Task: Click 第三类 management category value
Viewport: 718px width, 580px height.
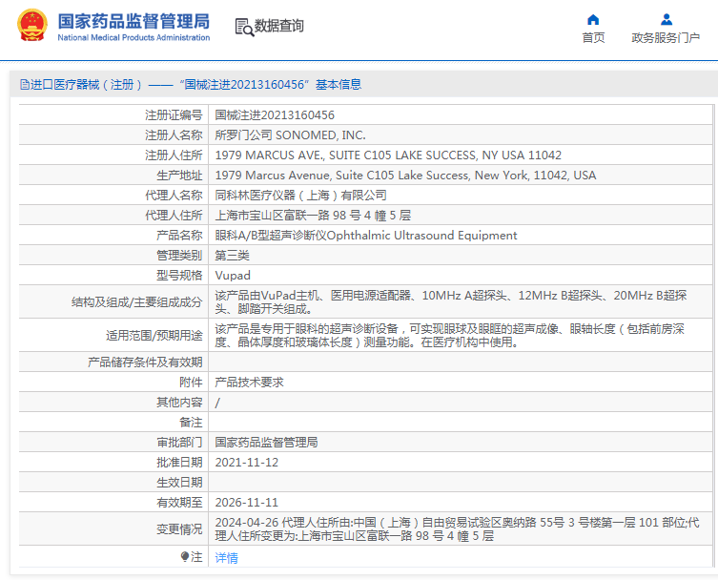Action: tap(232, 256)
